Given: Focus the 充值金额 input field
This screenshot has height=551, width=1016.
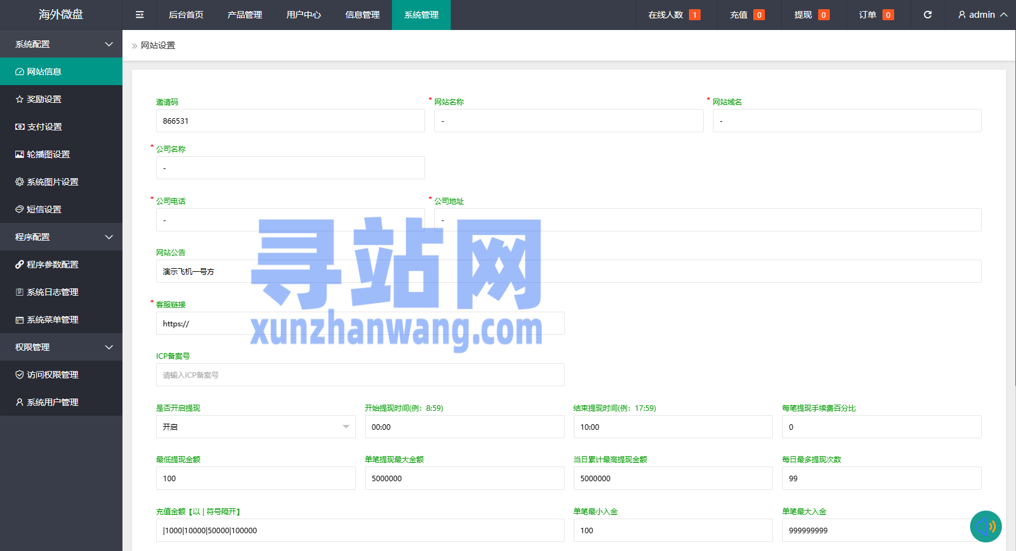Looking at the screenshot, I should pos(360,530).
